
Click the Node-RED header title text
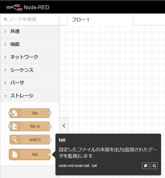[36, 7]
